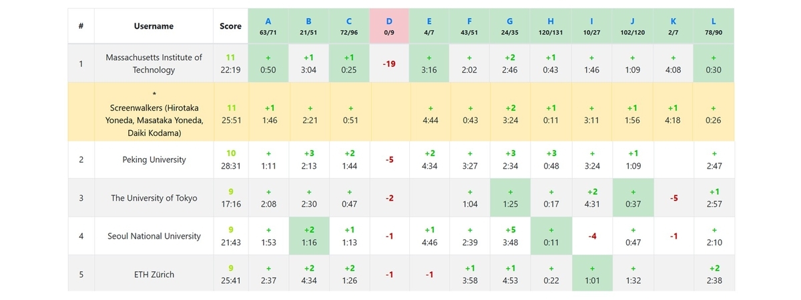Image resolution: width=801 pixels, height=300 pixels.
Task: Select the Username column header
Action: pos(154,26)
